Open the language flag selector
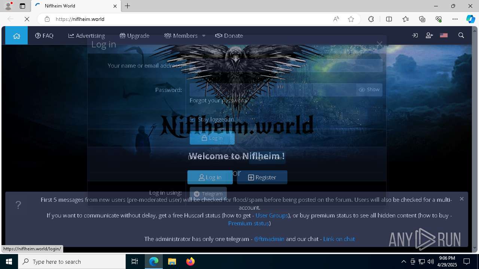Screen dimensions: 479x269 tap(444, 35)
